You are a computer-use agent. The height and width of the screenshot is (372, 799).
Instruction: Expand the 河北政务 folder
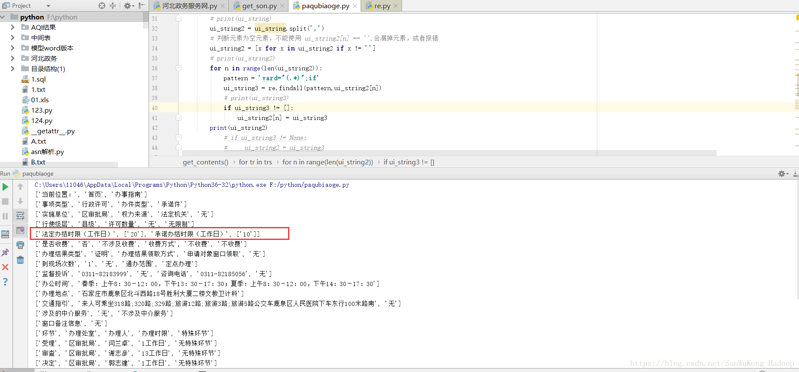click(x=13, y=58)
